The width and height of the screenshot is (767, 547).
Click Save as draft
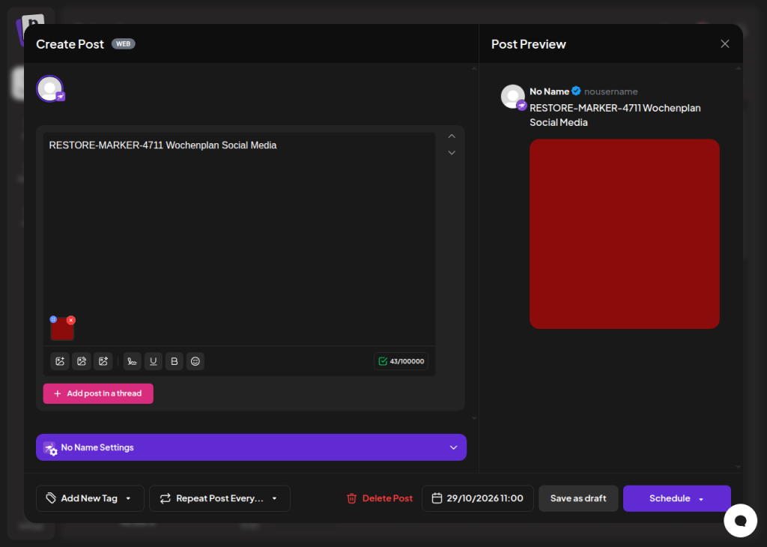tap(578, 498)
